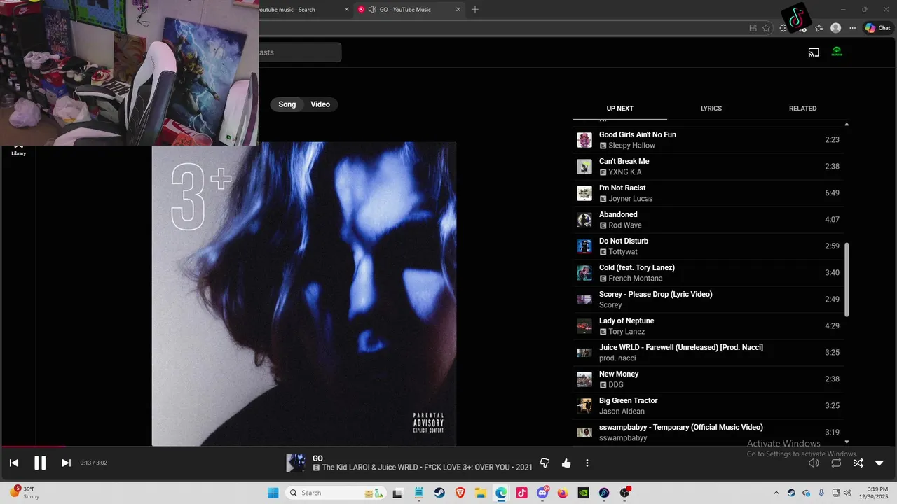Open the RELATED tab
897x504 pixels.
pos(802,108)
